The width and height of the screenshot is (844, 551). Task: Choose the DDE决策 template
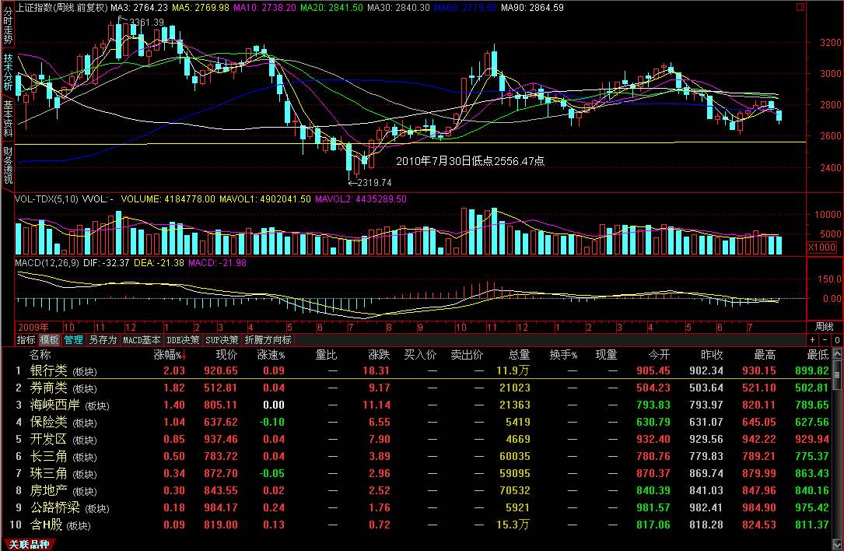tap(184, 340)
